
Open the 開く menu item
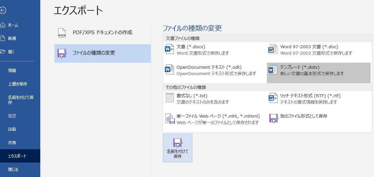click(20, 52)
